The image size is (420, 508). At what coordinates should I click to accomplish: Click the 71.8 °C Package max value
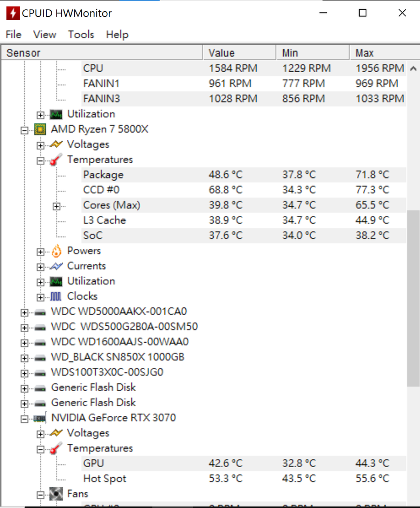(373, 175)
